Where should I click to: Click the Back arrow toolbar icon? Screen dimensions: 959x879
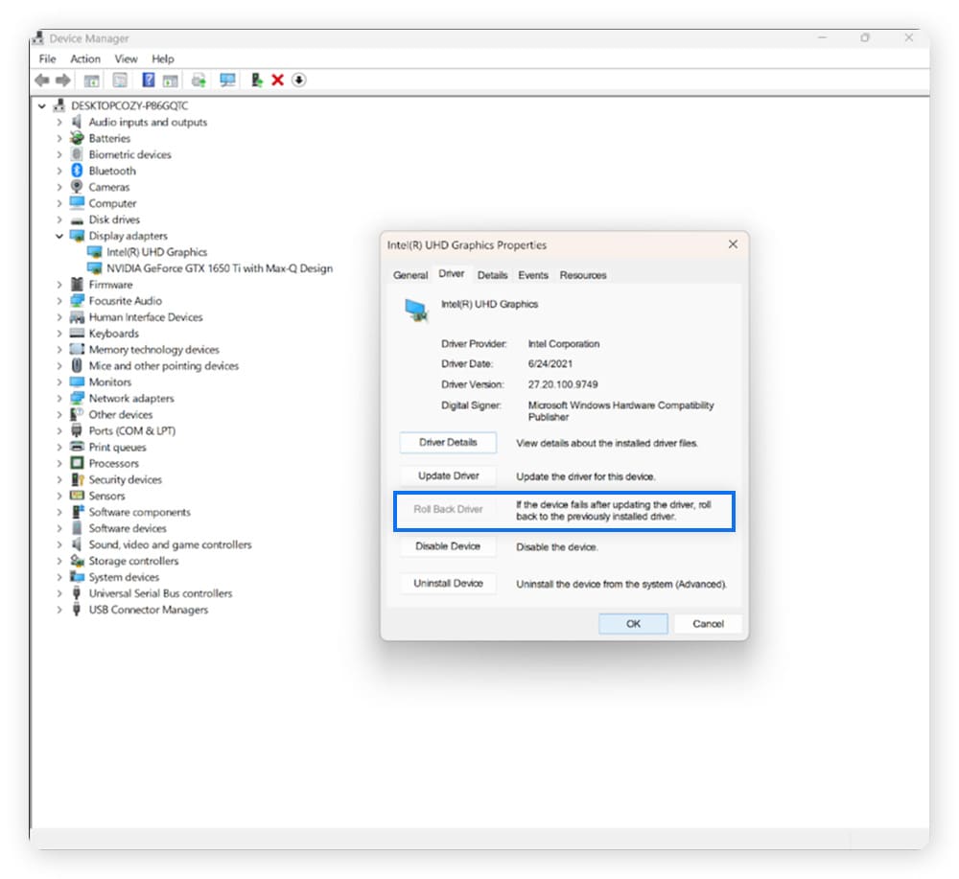coord(42,81)
